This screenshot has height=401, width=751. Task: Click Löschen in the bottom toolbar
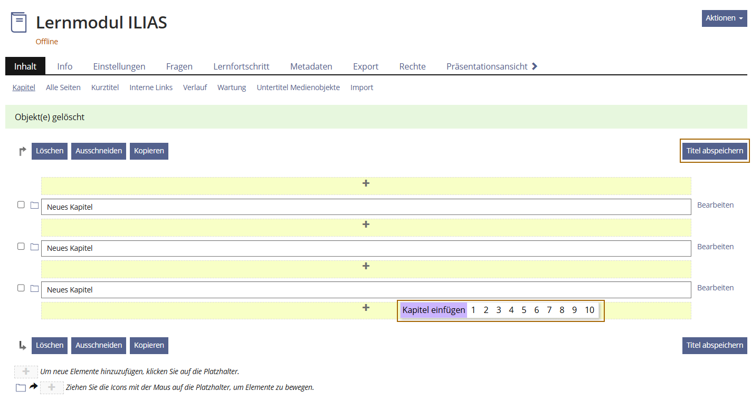[50, 345]
